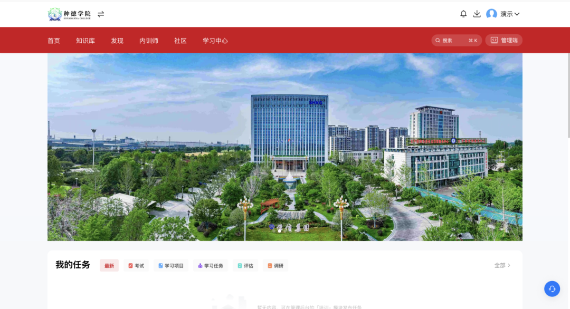Open the 学习中心 menu item

215,41
